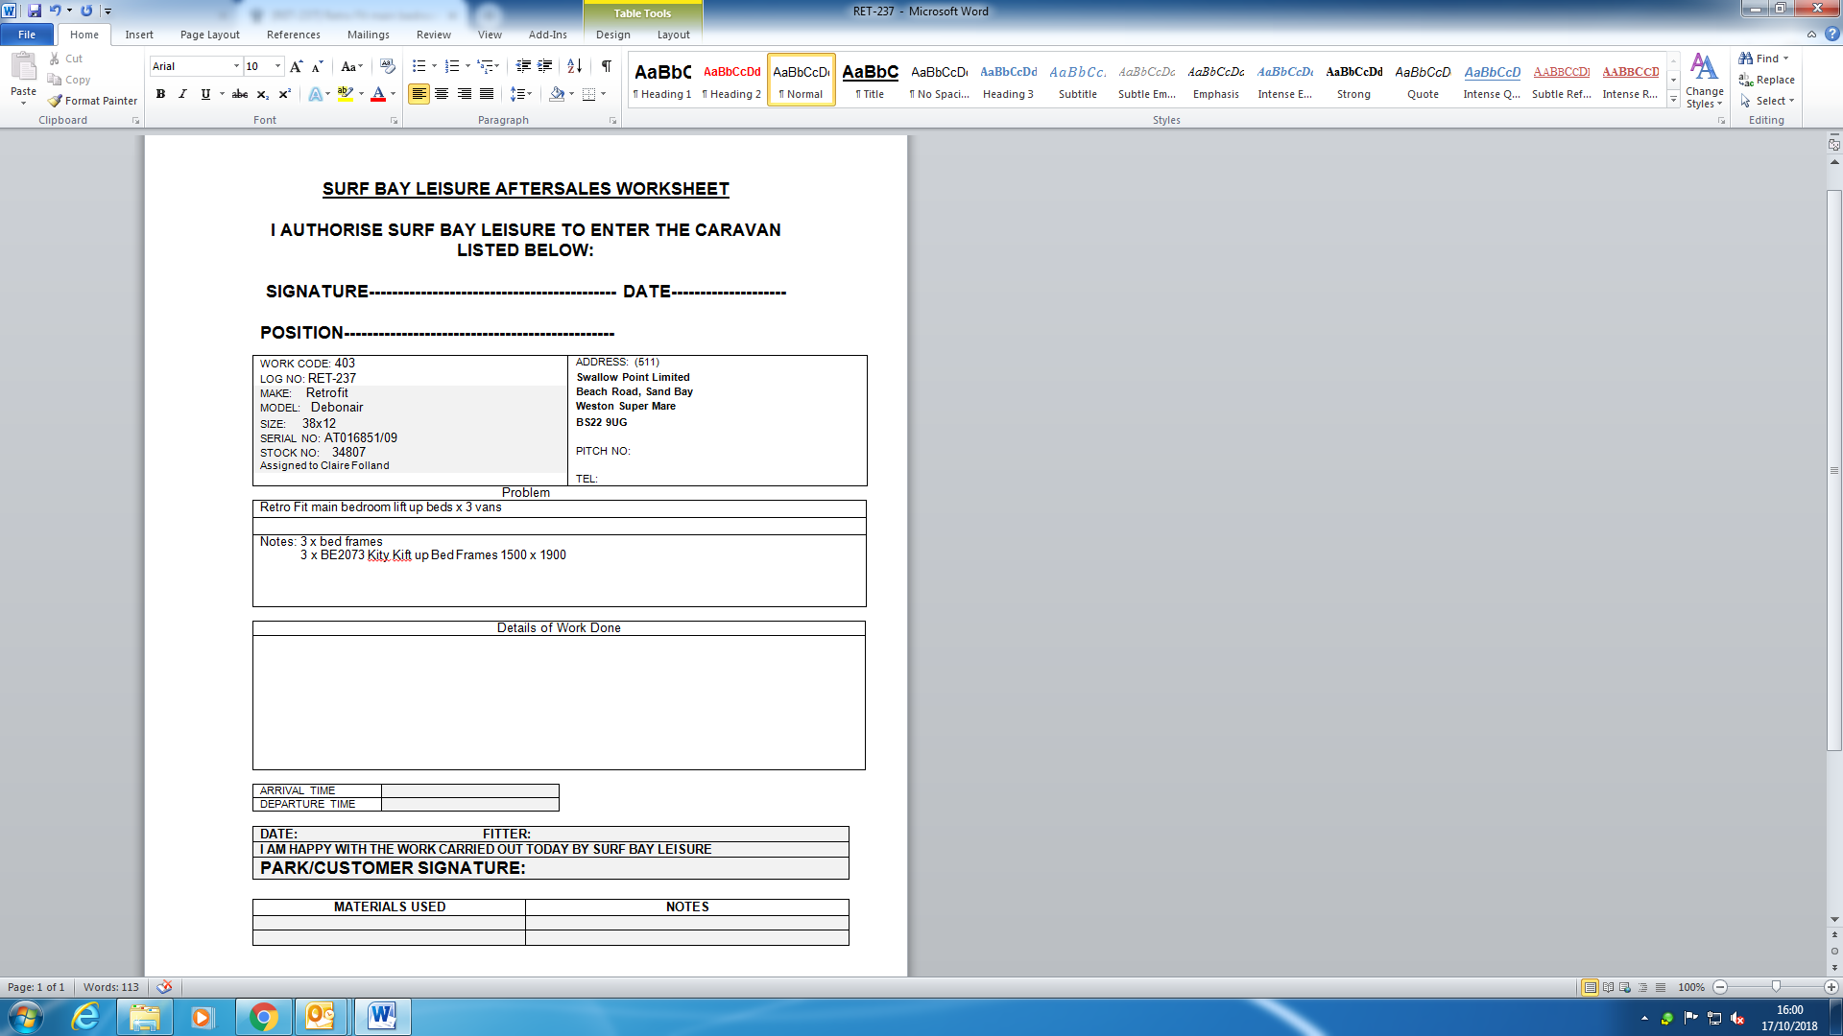
Task: Open Google Chrome from the taskbar
Action: tap(263, 1017)
